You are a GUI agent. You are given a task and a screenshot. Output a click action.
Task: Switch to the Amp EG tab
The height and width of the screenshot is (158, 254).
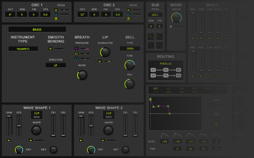(x=221, y=88)
